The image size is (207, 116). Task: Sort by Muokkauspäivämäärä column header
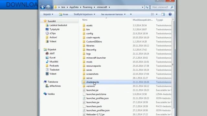click(143, 20)
